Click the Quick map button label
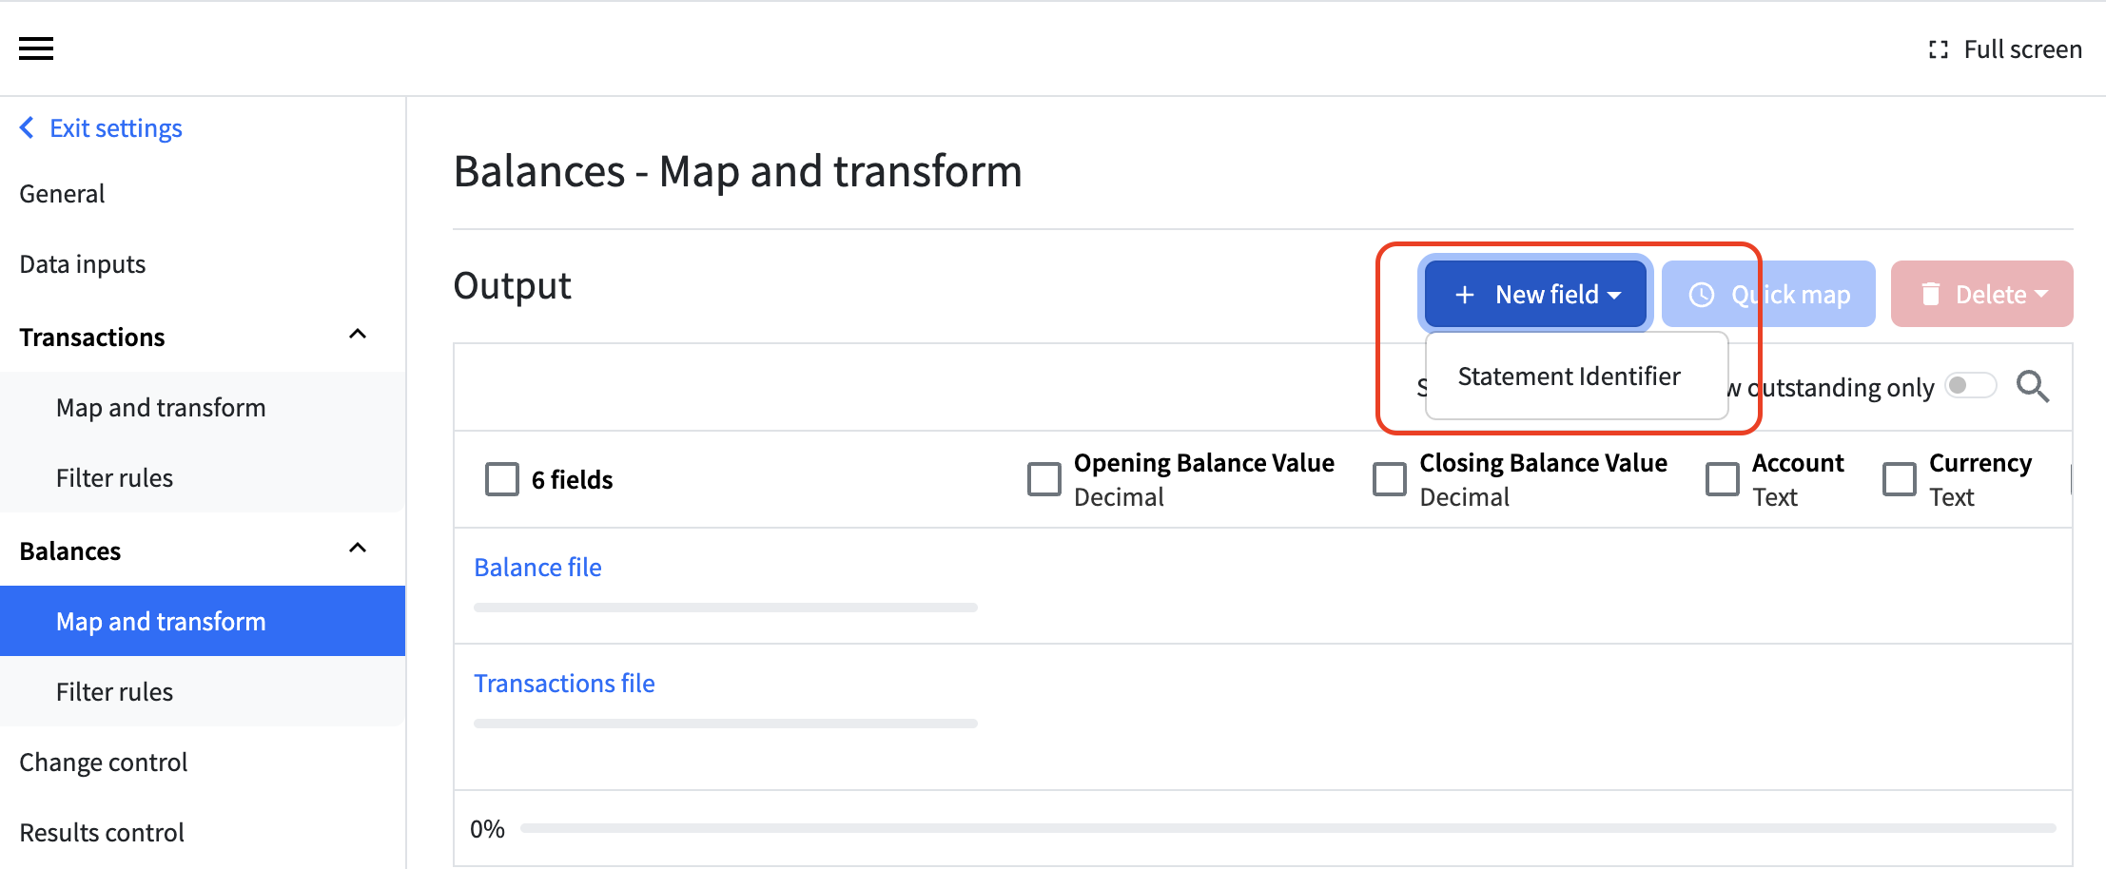This screenshot has height=869, width=2106. click(x=1791, y=295)
